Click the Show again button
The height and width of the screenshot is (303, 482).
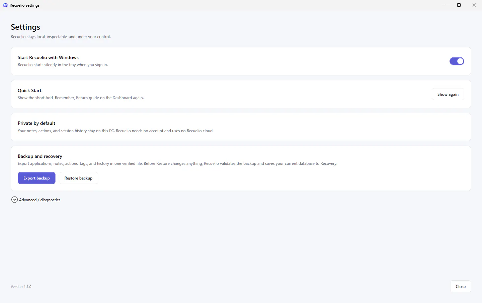[448, 94]
